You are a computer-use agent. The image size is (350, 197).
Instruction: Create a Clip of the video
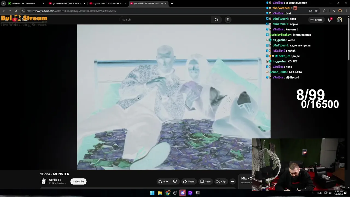tap(221, 181)
